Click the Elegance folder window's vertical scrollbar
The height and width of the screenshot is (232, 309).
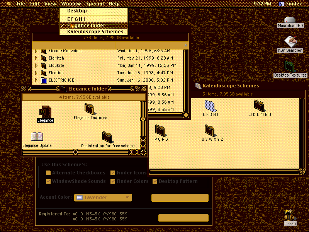143,125
